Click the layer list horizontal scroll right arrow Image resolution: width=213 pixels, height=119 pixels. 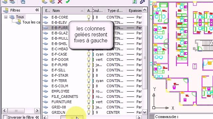point(139,117)
